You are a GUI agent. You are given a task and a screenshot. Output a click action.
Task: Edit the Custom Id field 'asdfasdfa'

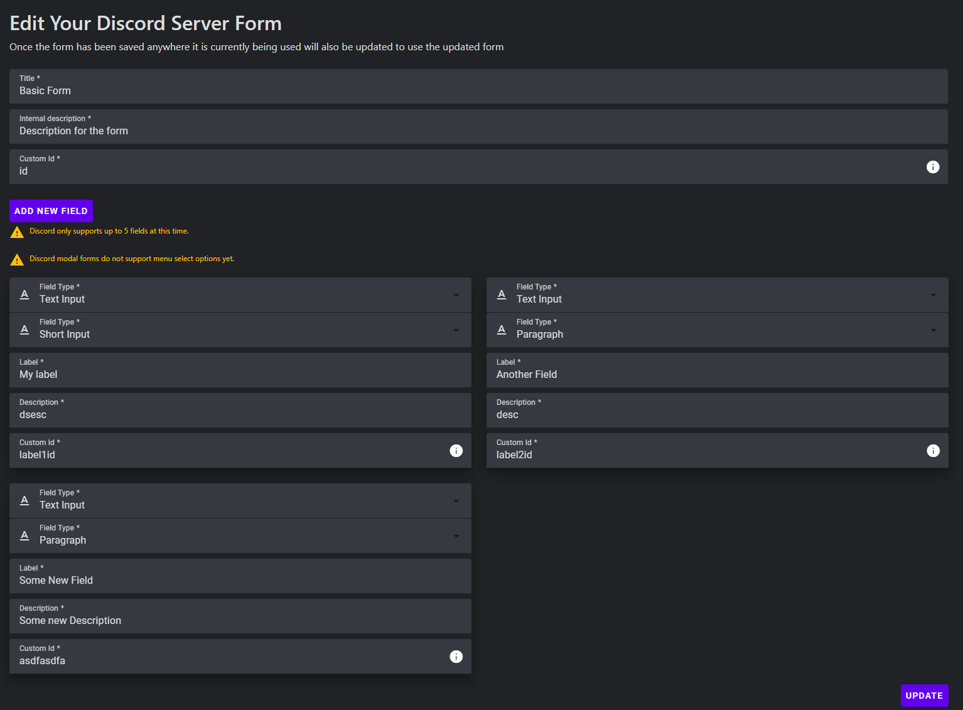(x=240, y=657)
